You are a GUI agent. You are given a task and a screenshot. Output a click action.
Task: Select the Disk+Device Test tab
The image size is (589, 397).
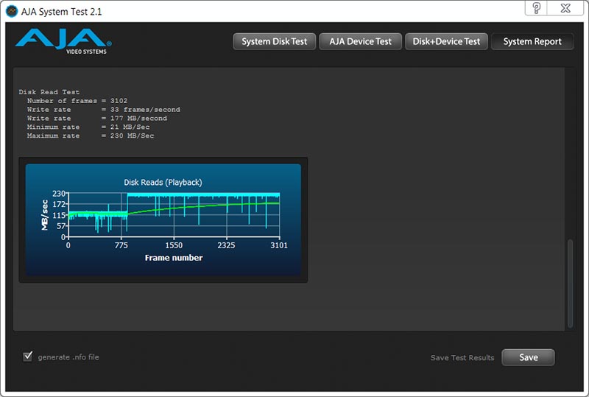[x=446, y=41]
